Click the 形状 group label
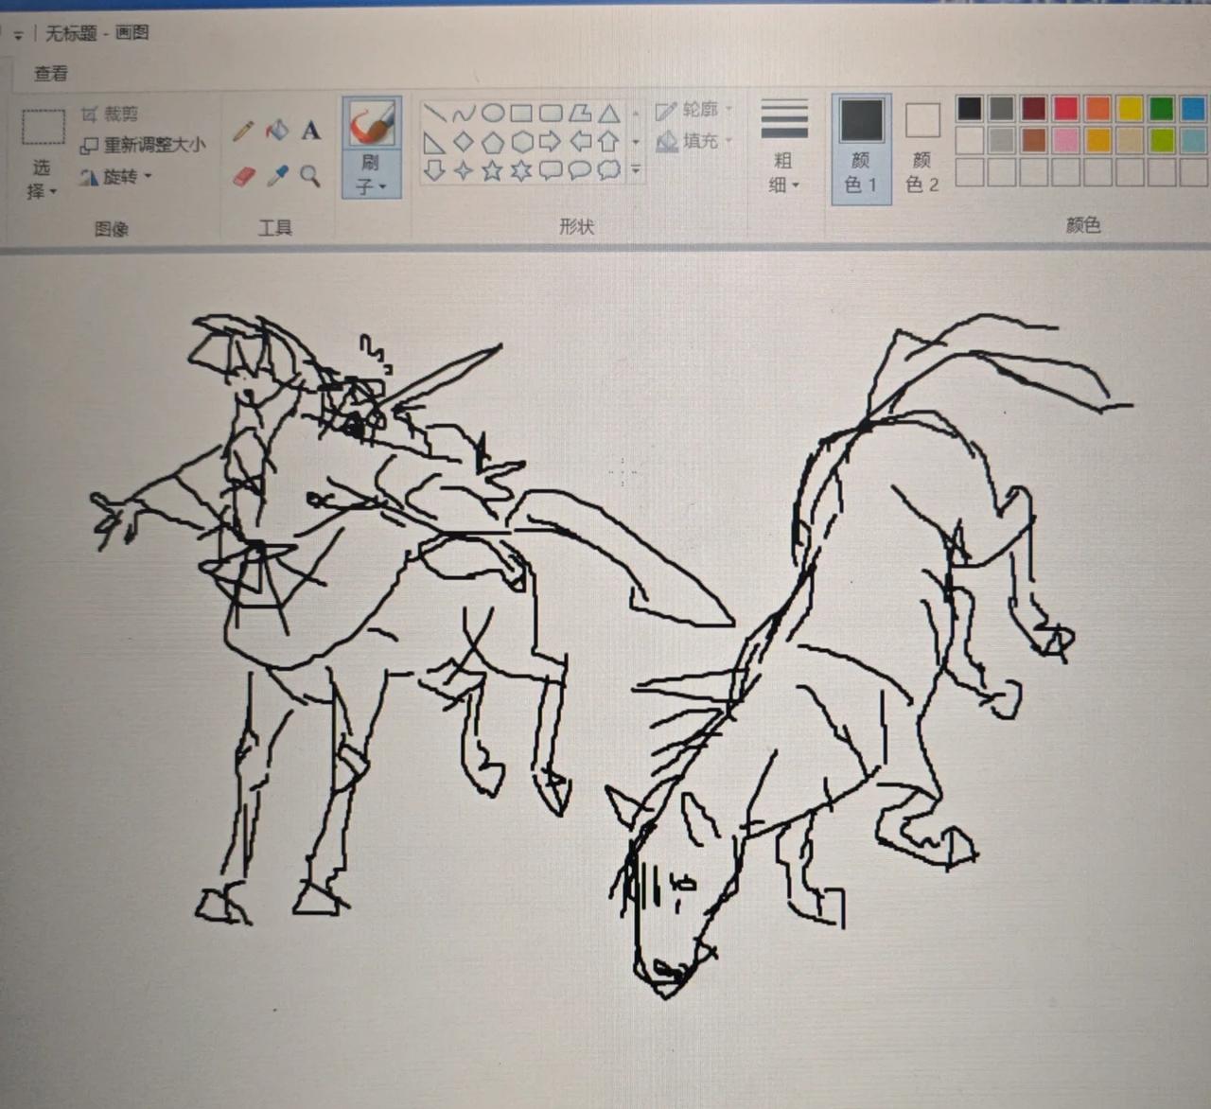 click(x=576, y=227)
